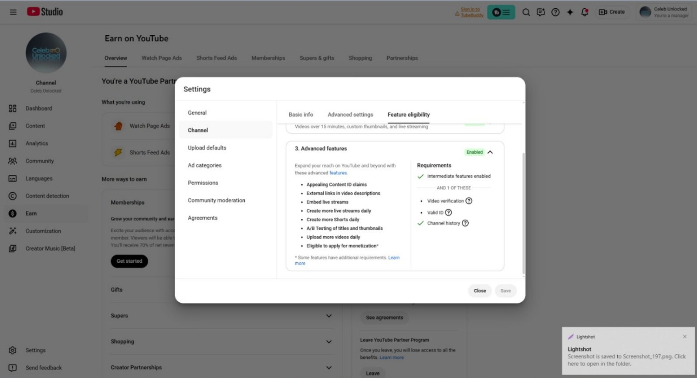Viewport: 697px width, 378px height.
Task: Expand the Supers section
Action: click(329, 316)
